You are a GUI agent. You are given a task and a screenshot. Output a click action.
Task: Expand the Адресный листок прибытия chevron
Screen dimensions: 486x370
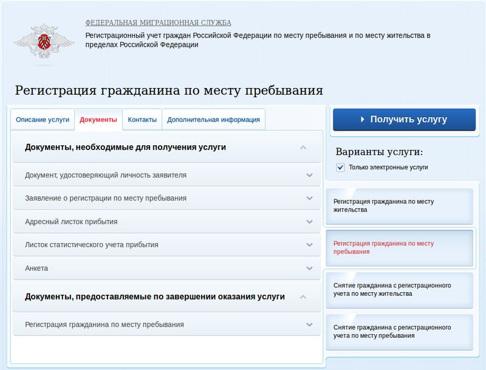coord(309,222)
